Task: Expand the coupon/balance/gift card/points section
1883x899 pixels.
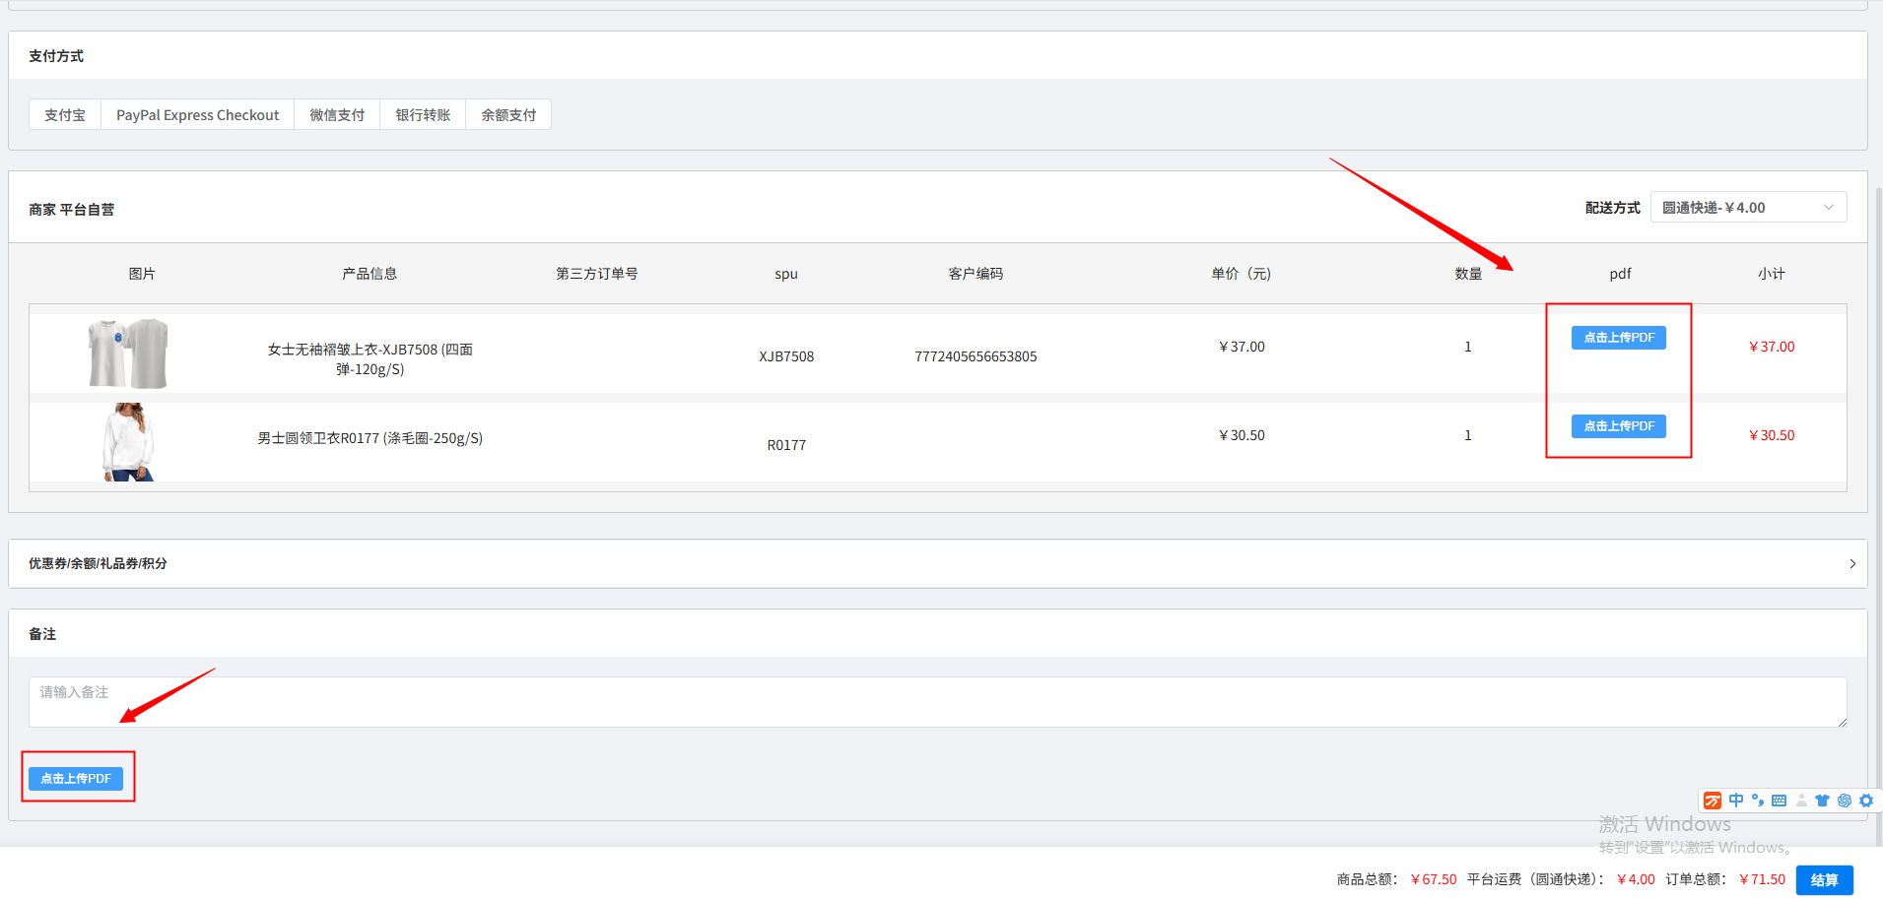Action: [x=1851, y=563]
